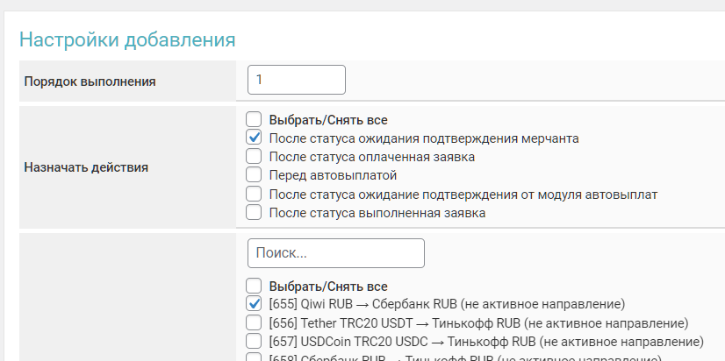Click the Порядок выполнения row label
The image size is (725, 361).
[90, 81]
